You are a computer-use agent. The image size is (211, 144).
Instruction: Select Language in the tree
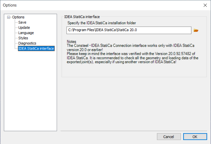(26, 33)
